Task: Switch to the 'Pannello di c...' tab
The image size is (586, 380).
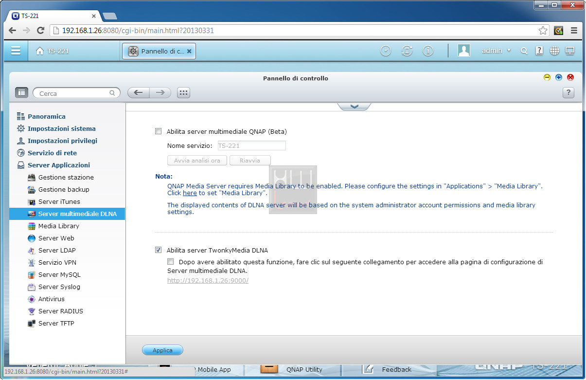Action: click(x=159, y=51)
